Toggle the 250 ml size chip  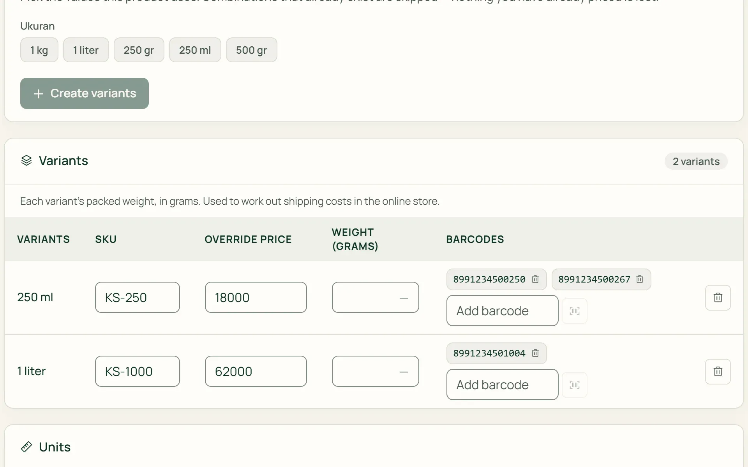[x=195, y=50]
